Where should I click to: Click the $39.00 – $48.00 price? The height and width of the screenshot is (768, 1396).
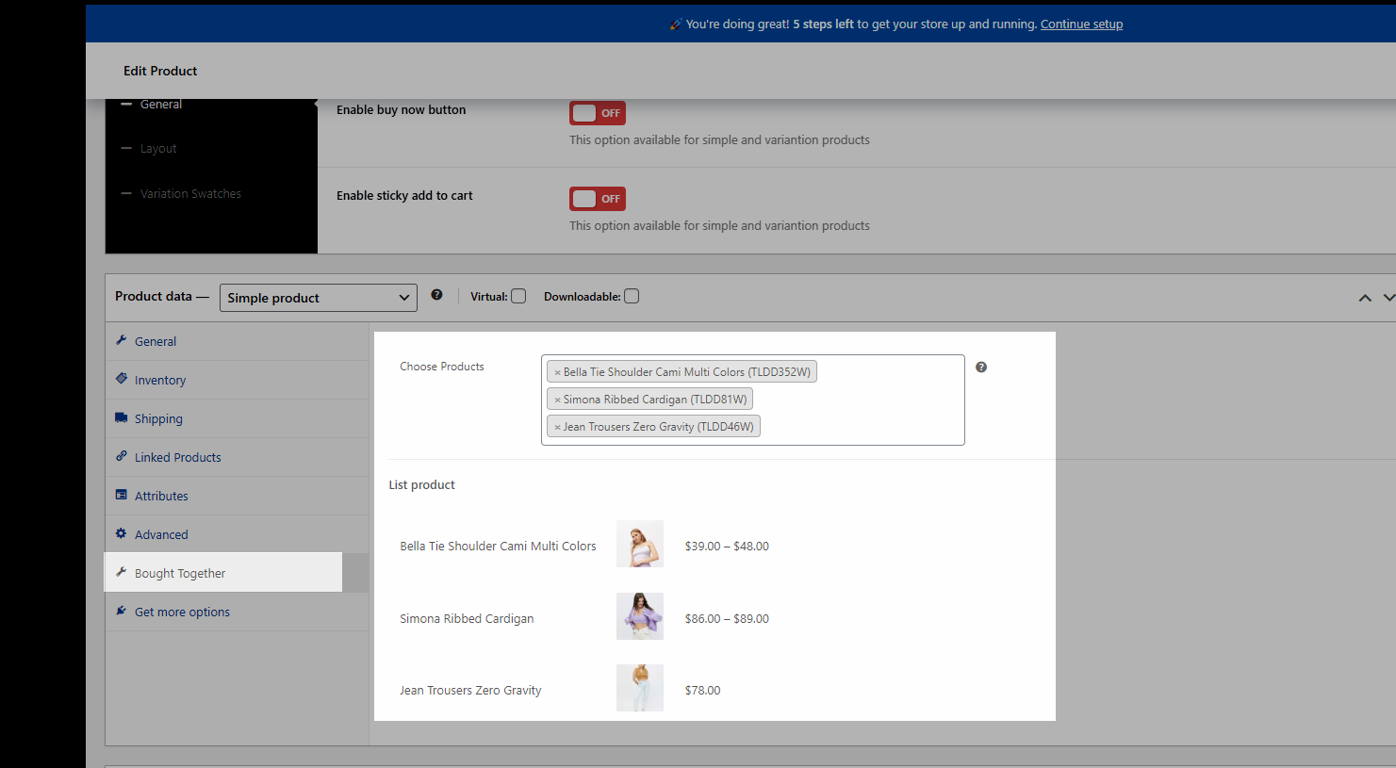727,546
